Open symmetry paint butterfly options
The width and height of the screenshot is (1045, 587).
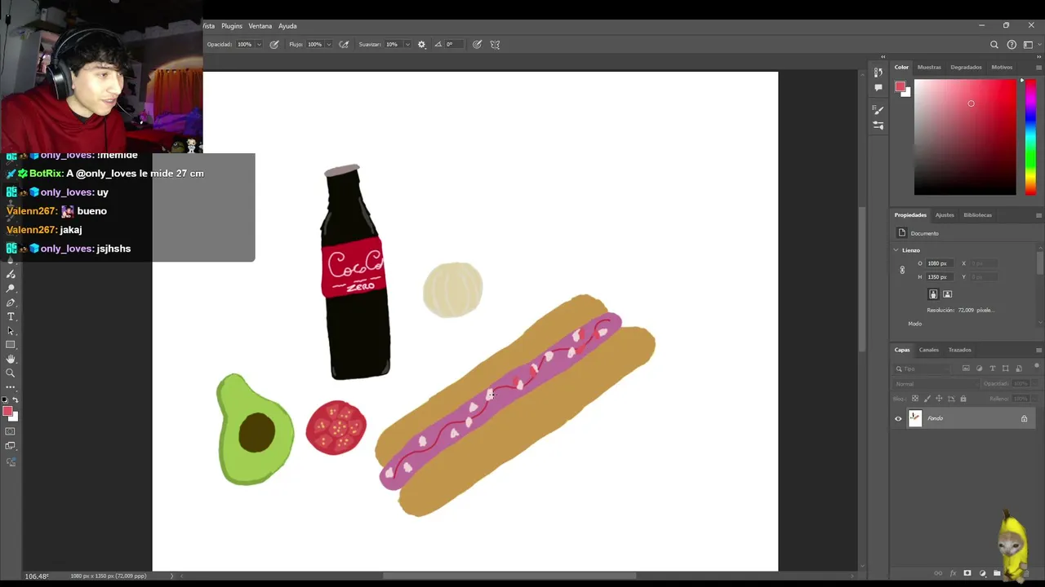click(x=495, y=44)
